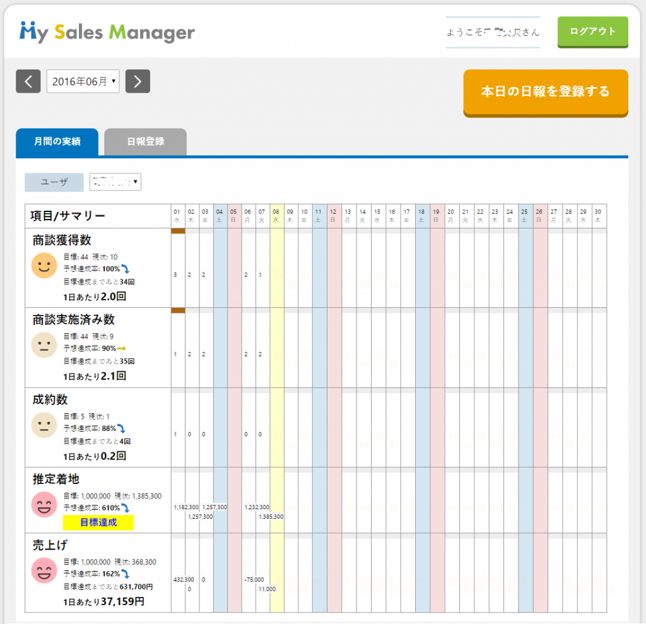Screen dimensions: 646x624
Task: Open the user selection dropdown beside ユーザ
Action: (x=115, y=182)
